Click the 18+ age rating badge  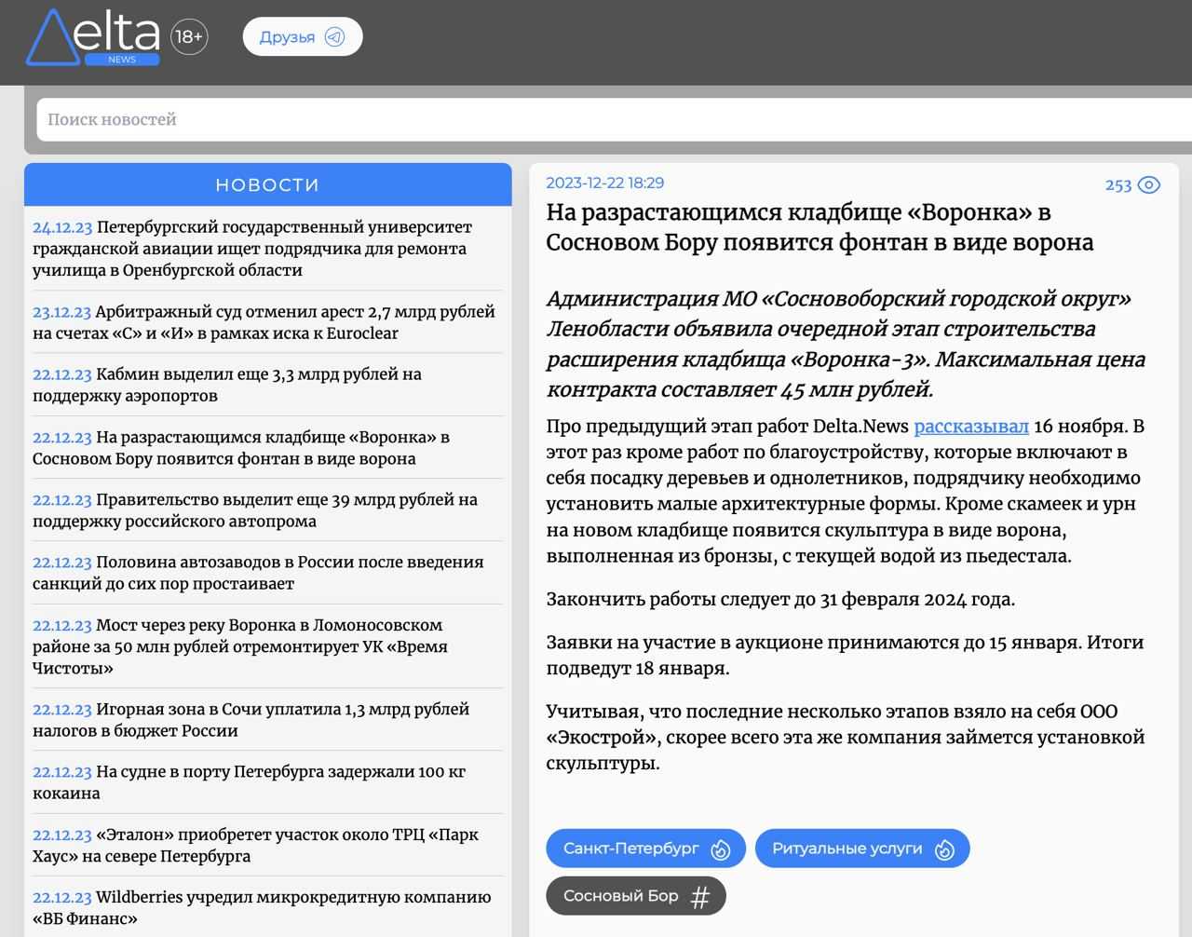[189, 37]
